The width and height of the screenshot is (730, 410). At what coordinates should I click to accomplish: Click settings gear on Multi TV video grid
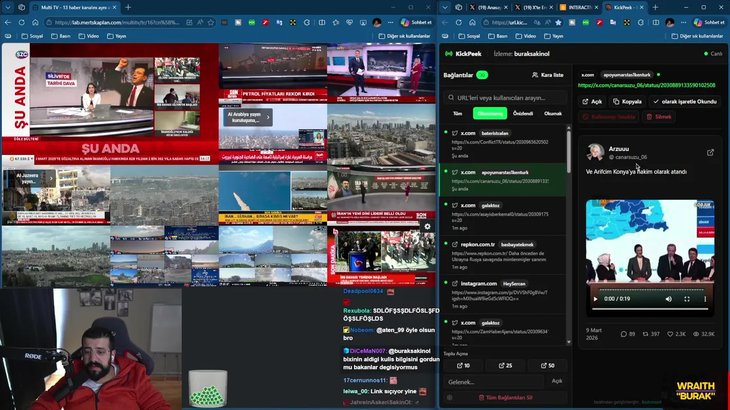tap(427, 227)
